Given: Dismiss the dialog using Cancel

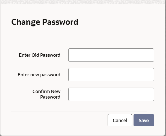Looking at the screenshot, I should tap(120, 120).
